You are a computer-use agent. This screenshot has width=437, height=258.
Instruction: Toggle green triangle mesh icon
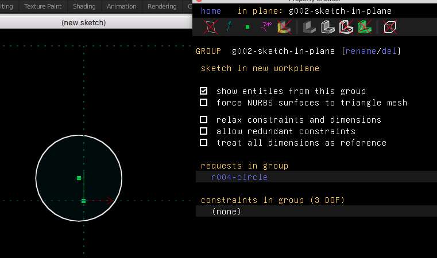pos(365,27)
